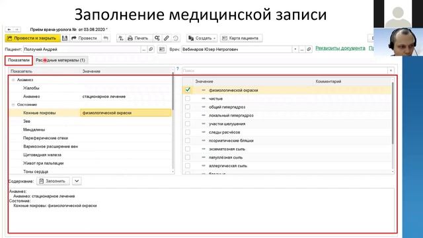The image size is (423, 238).
Task: Click the doctor field ellipsis button
Action: 302,50
